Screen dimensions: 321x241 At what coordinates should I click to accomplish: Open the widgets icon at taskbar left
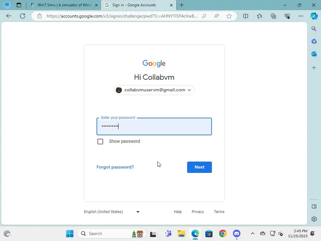point(7,233)
